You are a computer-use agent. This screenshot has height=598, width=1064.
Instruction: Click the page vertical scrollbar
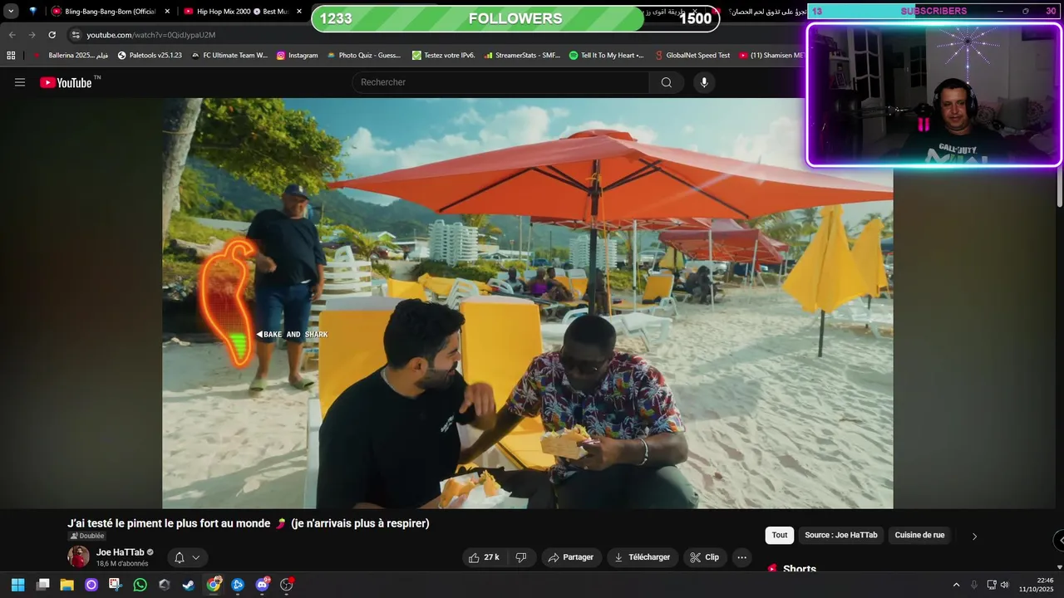coord(1060,187)
